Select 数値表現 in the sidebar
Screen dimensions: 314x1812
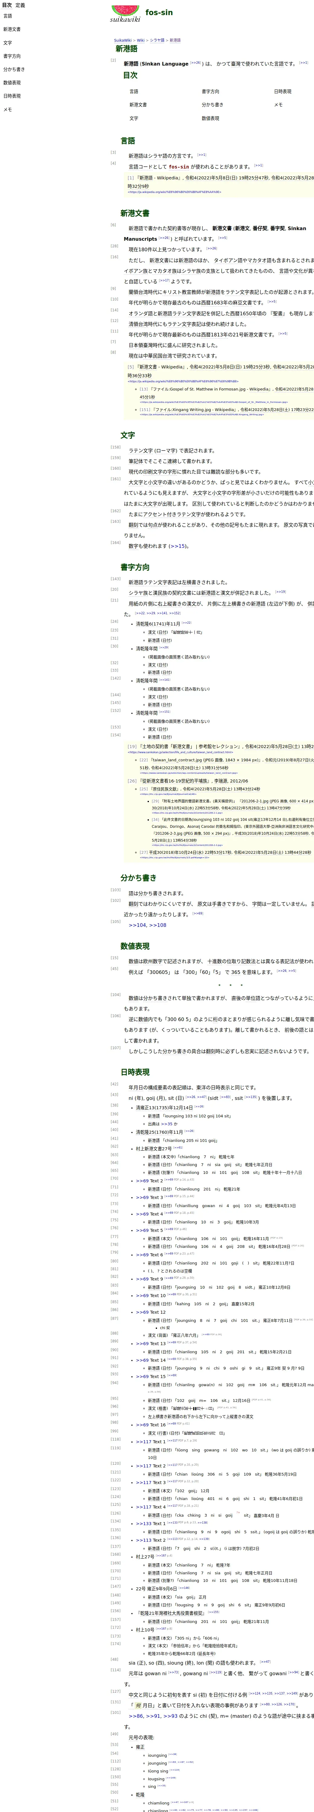click(12, 83)
